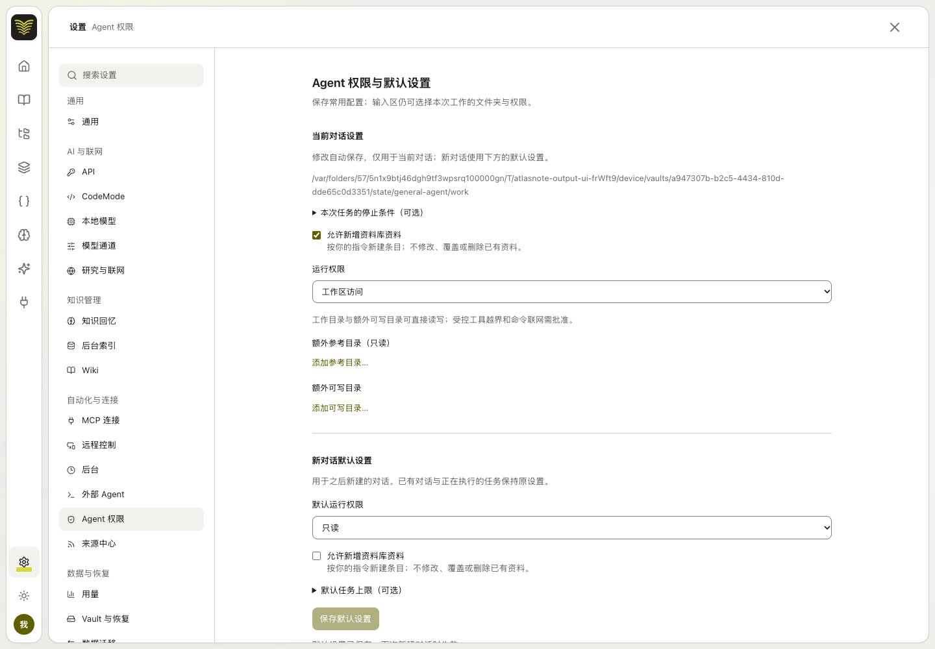Open the 默认运行权限 dropdown showing 只读
Screen dimensions: 935x649
pos(572,528)
